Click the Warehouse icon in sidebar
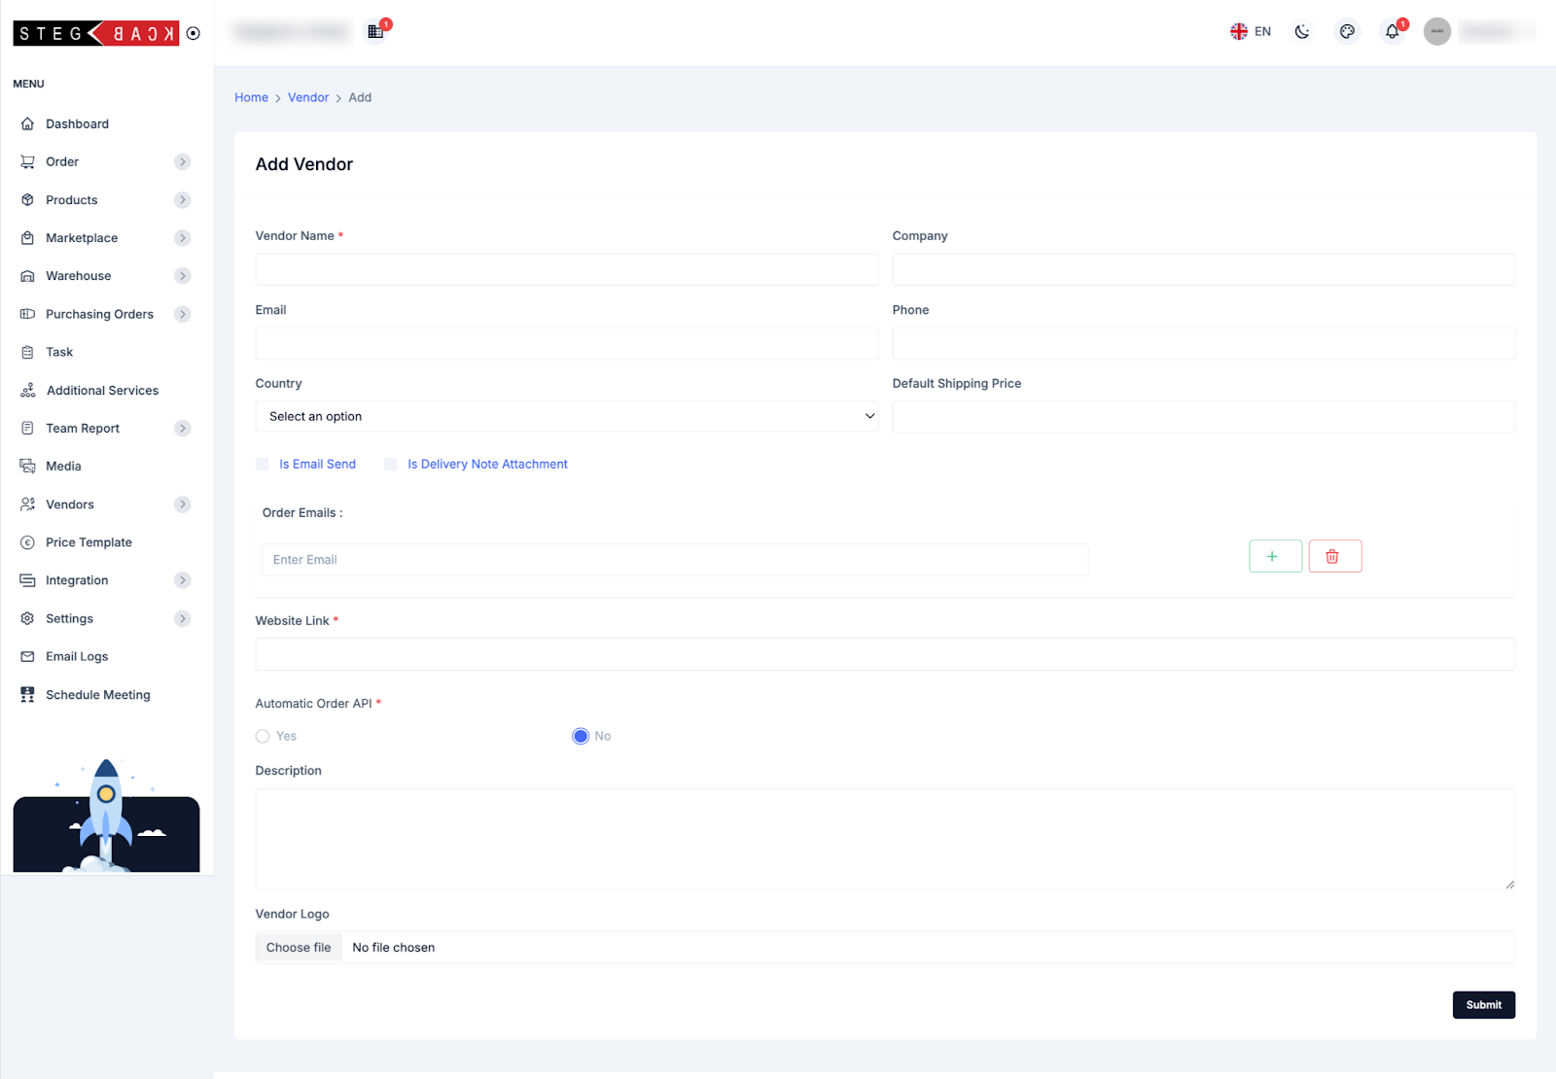Screen dimensions: 1556x1079 click(27, 276)
